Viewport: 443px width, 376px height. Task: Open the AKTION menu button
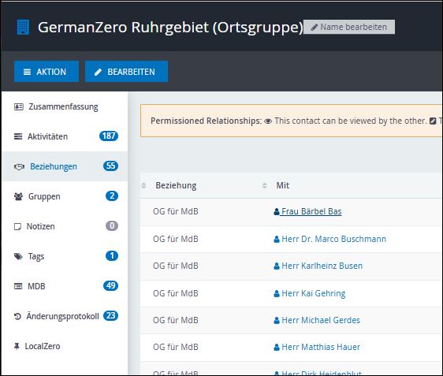pos(47,72)
